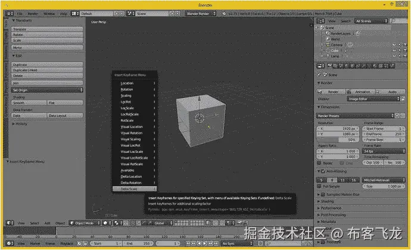
Task: Click the screen layout browse icon
Action: click(x=75, y=13)
